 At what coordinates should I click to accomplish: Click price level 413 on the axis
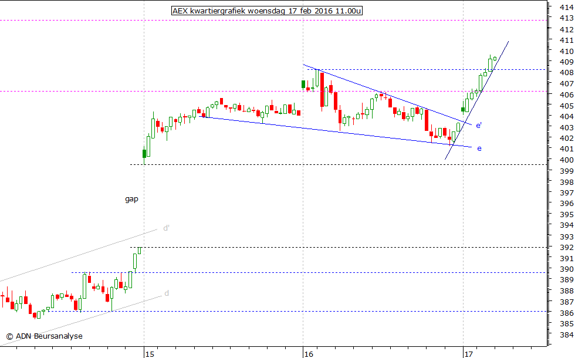567,18
